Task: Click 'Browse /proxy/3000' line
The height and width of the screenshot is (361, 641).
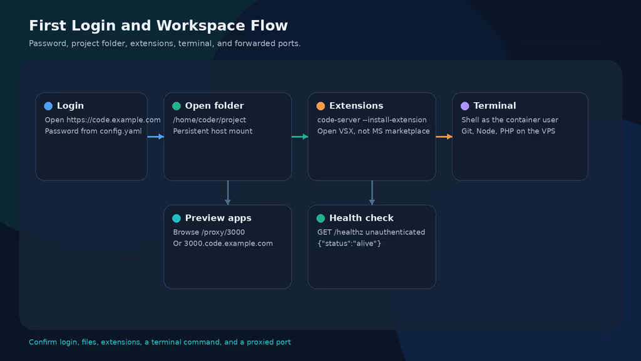Action: tap(209, 232)
